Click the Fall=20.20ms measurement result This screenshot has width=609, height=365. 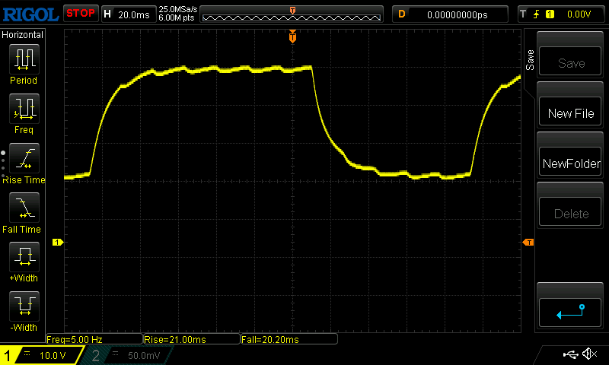[x=289, y=339]
